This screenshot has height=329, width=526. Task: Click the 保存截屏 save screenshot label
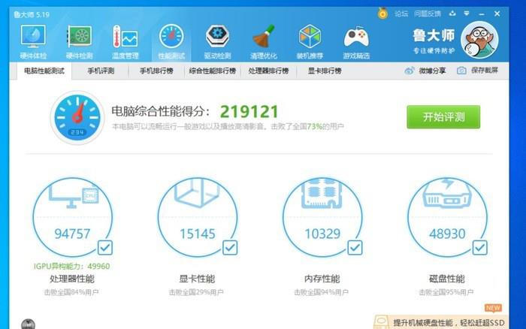tap(485, 71)
